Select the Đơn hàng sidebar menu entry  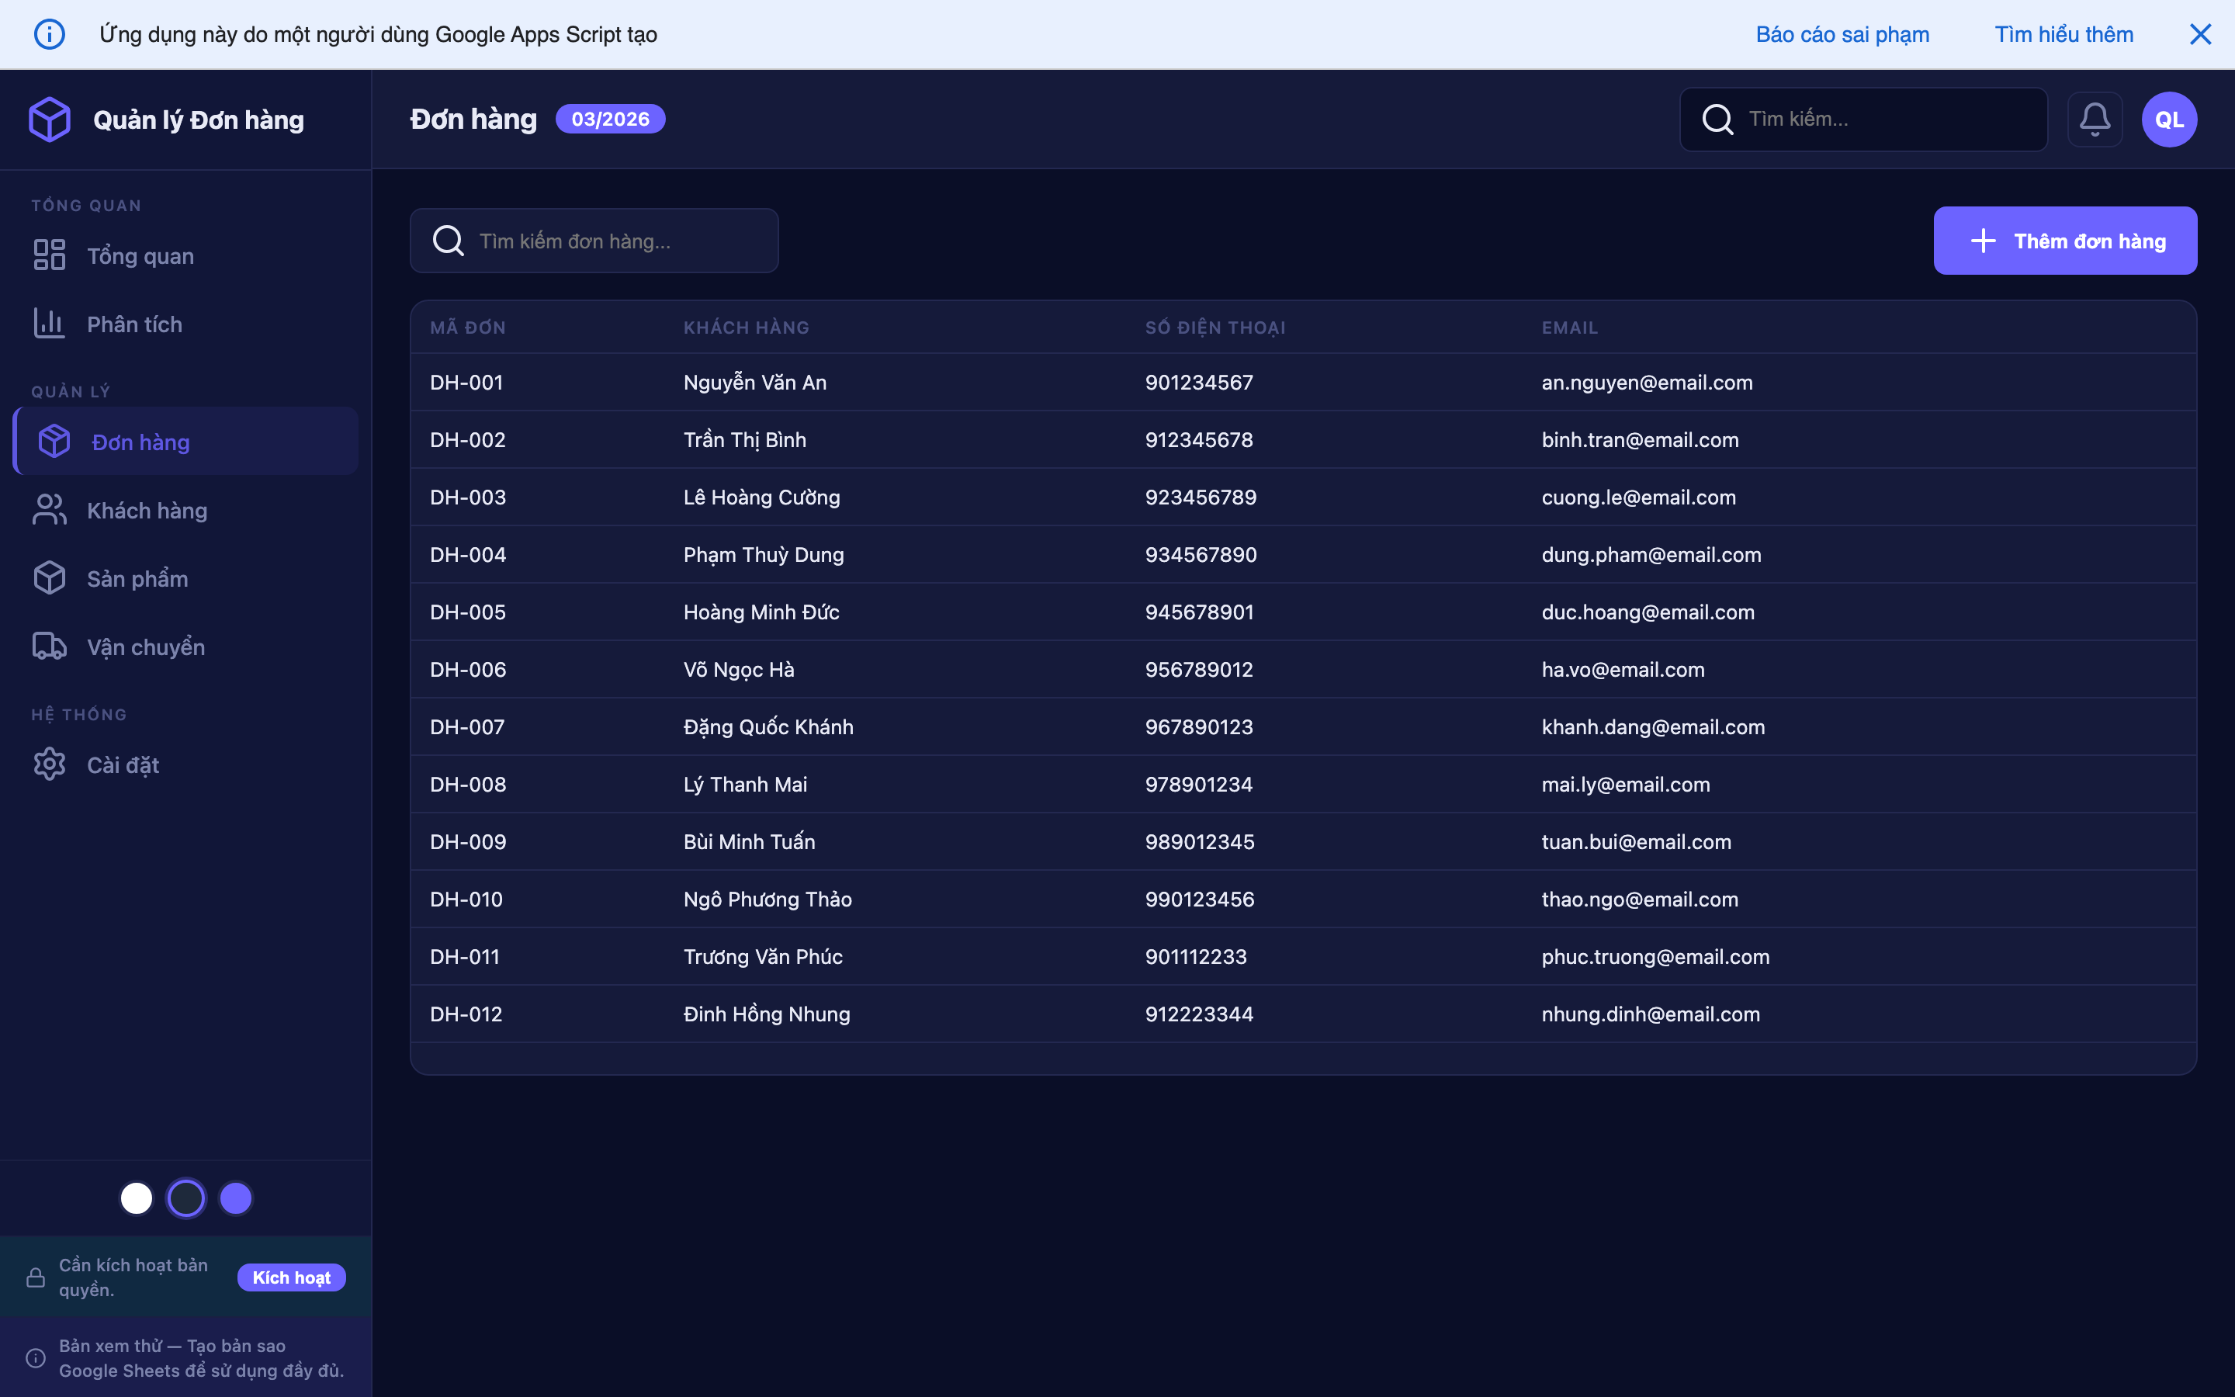click(140, 442)
